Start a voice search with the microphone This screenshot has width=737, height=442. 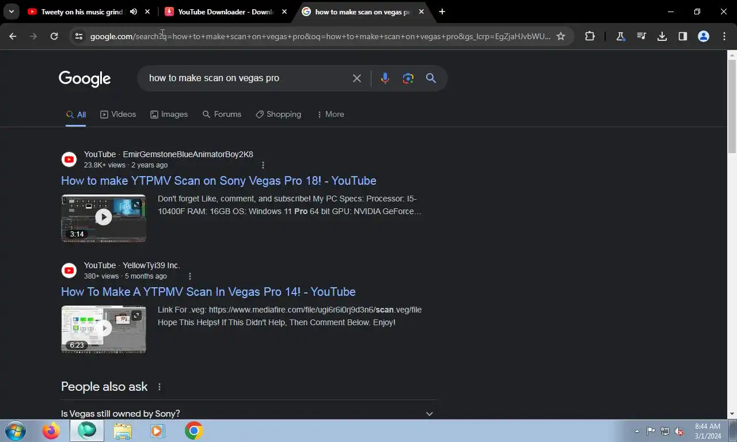coord(385,78)
